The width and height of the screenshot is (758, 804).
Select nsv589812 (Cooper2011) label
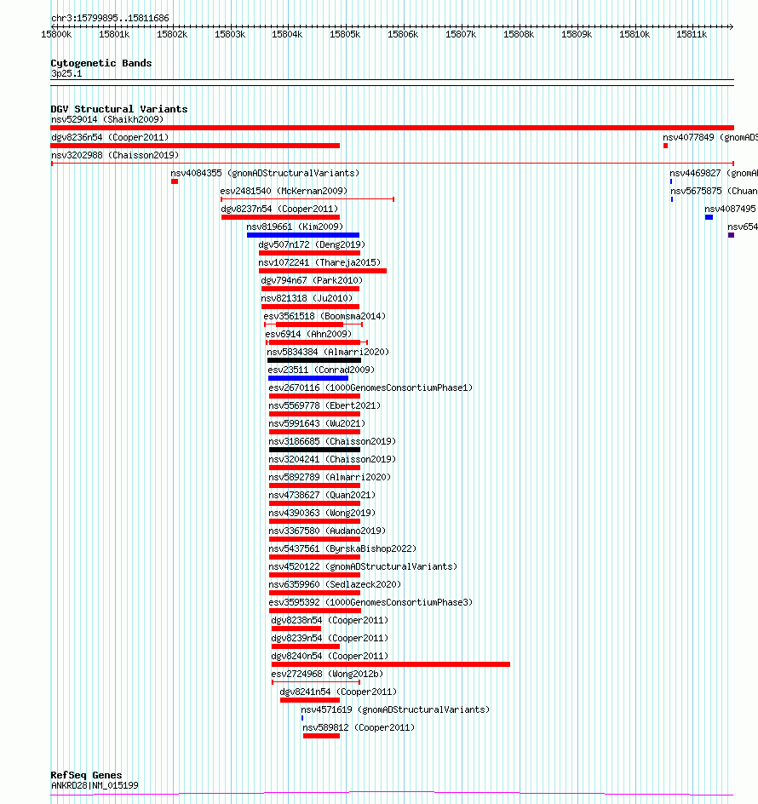click(359, 728)
